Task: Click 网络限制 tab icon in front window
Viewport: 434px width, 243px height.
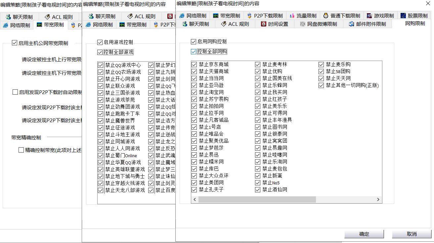Action: (182, 16)
